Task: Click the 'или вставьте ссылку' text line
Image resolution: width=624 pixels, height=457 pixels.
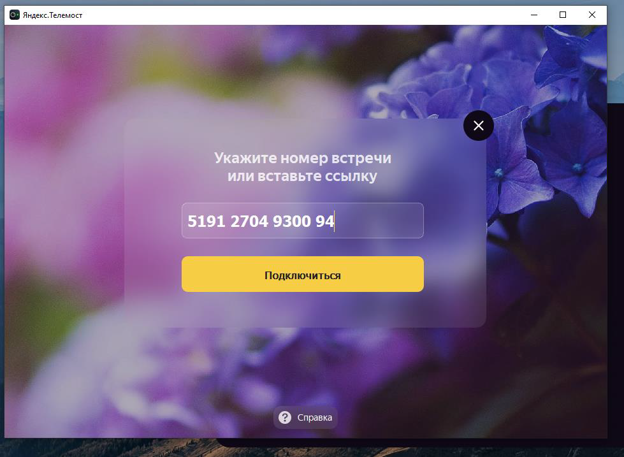Action: [x=303, y=176]
